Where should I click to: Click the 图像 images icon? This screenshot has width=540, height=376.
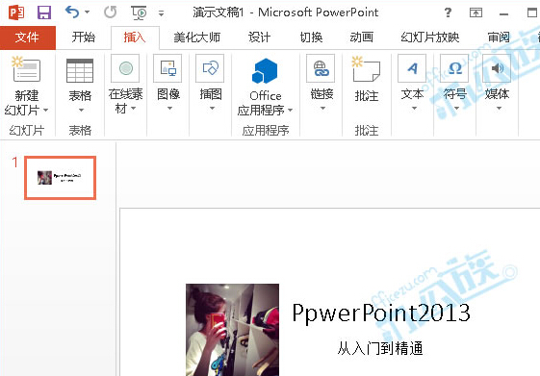pyautogui.click(x=167, y=68)
